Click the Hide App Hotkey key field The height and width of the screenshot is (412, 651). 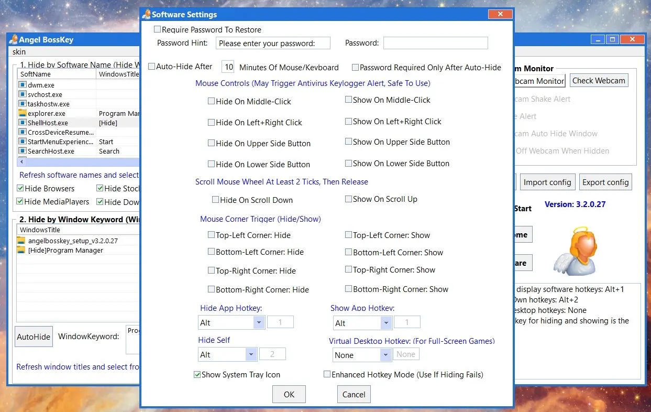click(x=280, y=322)
